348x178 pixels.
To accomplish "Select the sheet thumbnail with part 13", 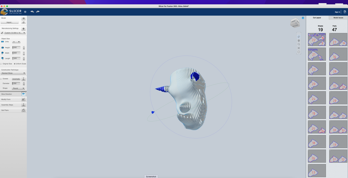I will point(338,141).
